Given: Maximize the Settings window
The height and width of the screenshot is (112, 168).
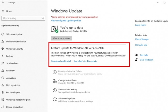Looking at the screenshot, I should click(165, 3).
